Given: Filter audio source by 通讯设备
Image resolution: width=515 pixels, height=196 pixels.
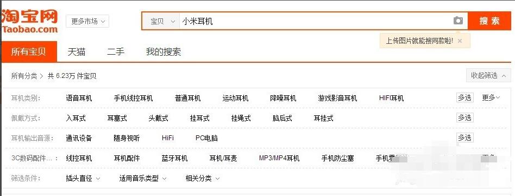Looking at the screenshot, I should [79, 138].
